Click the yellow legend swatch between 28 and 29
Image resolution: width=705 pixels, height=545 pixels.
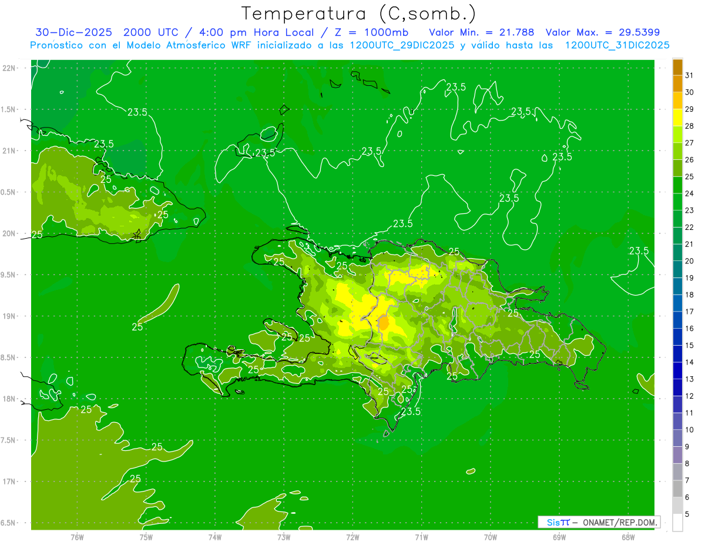pyautogui.click(x=677, y=118)
